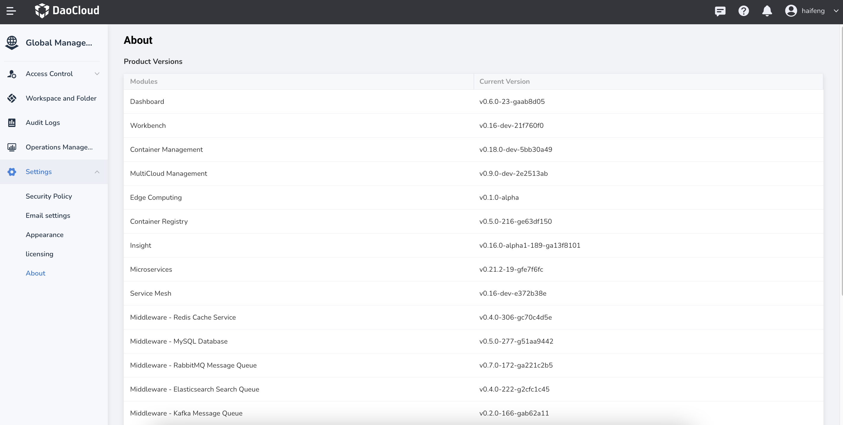
Task: Click the Audit Logs icon
Action: point(12,123)
